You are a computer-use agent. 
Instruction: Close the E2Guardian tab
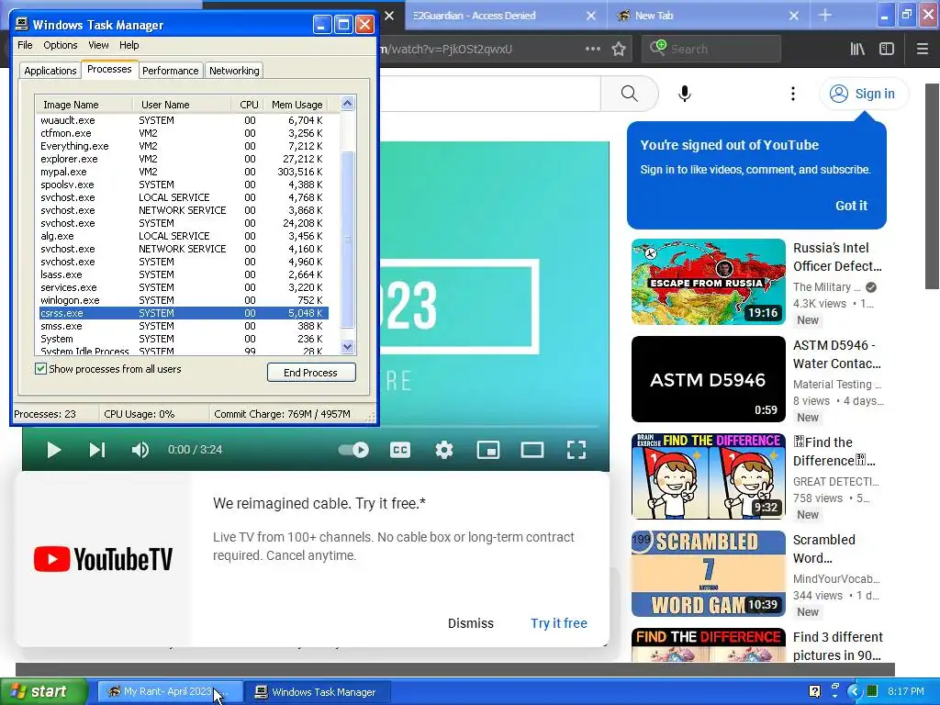point(591,16)
